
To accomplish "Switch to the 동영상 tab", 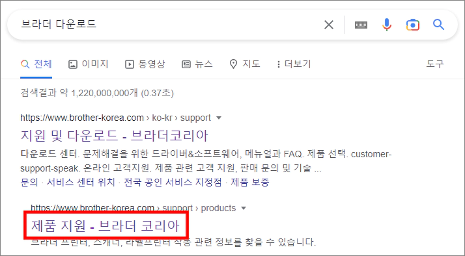I will tap(145, 64).
